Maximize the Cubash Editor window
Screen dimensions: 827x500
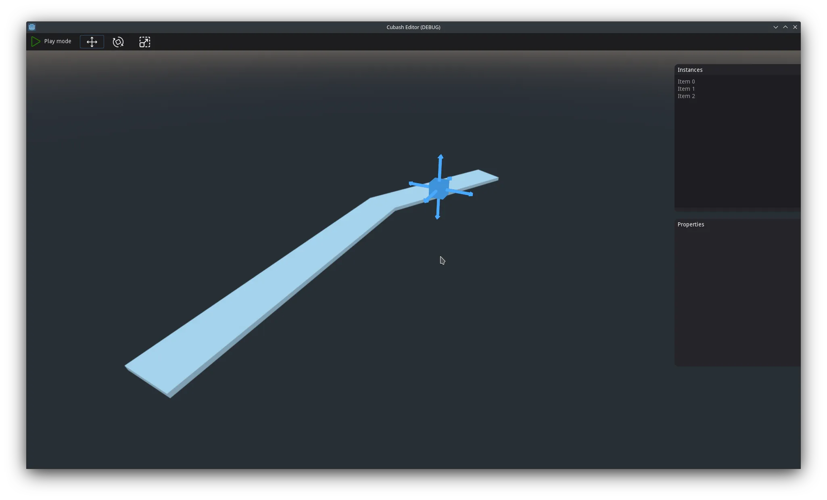pos(785,27)
